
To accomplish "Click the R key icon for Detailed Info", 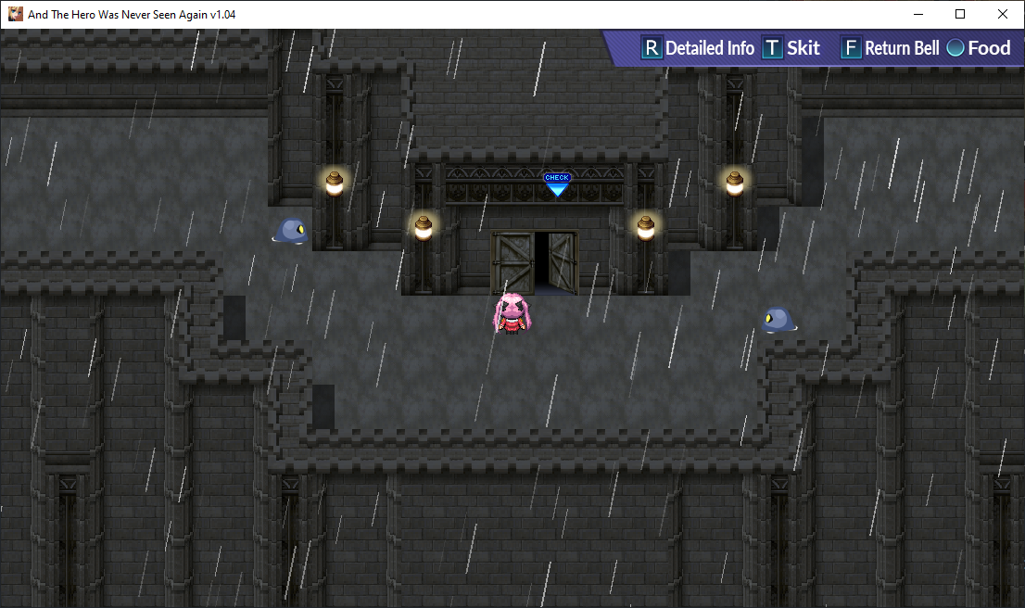I will coord(652,47).
